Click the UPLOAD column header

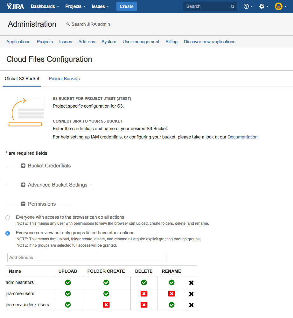pyautogui.click(x=68, y=271)
